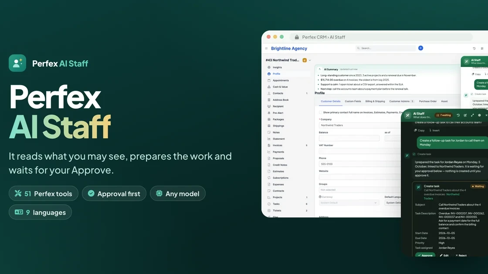Open Invoices in the customer sidebar

288,145
